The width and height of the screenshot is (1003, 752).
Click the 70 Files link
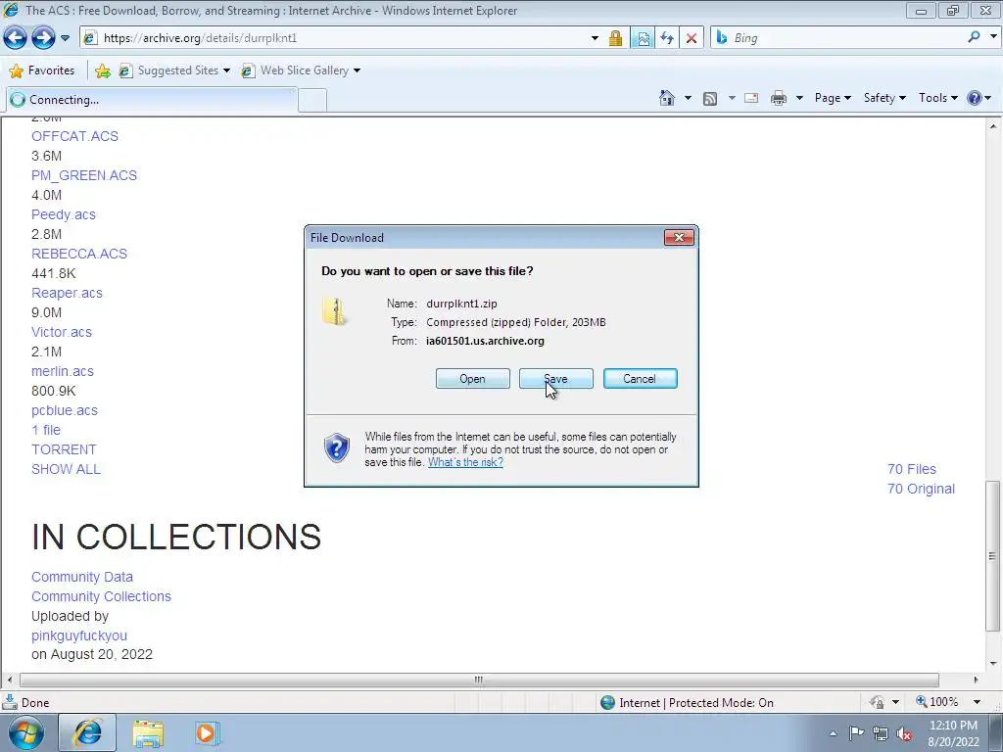(912, 469)
